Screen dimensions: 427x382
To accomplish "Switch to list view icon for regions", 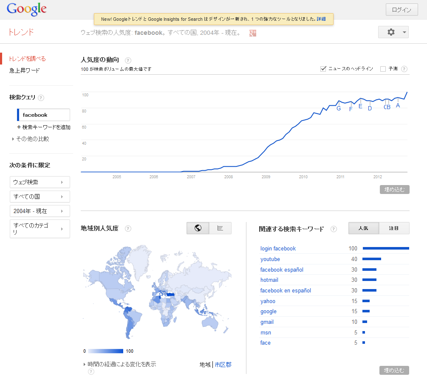I will [221, 228].
